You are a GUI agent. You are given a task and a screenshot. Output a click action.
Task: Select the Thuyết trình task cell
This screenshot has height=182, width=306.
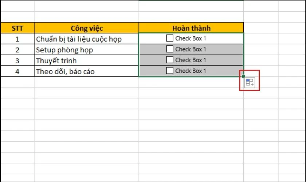[87, 60]
